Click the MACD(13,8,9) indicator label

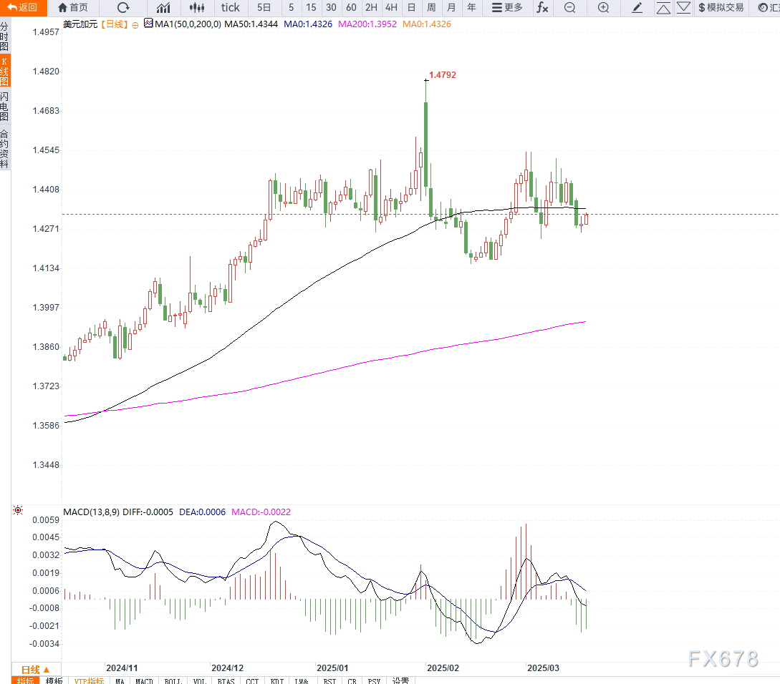pos(91,512)
